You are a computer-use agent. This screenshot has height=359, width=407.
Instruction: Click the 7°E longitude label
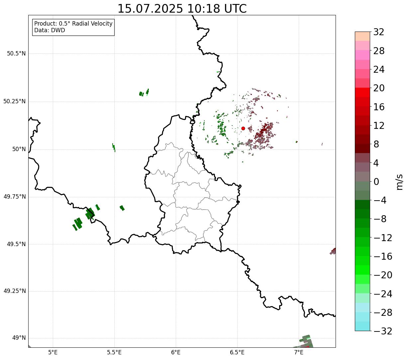(299, 352)
